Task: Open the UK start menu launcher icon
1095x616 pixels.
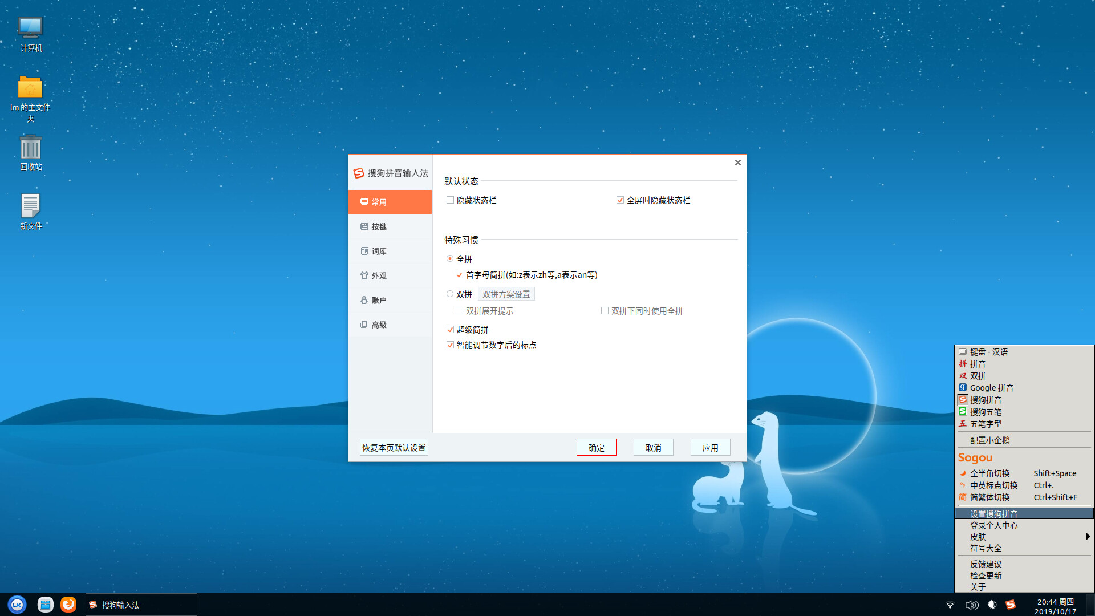Action: click(17, 605)
